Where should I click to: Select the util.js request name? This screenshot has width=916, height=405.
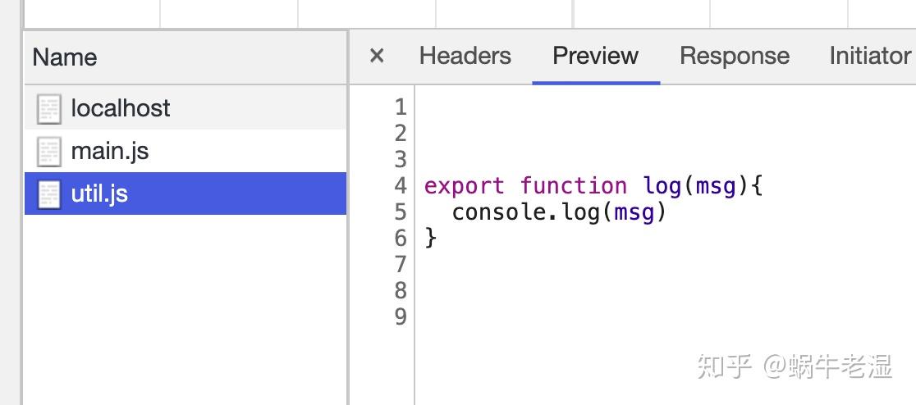[99, 194]
